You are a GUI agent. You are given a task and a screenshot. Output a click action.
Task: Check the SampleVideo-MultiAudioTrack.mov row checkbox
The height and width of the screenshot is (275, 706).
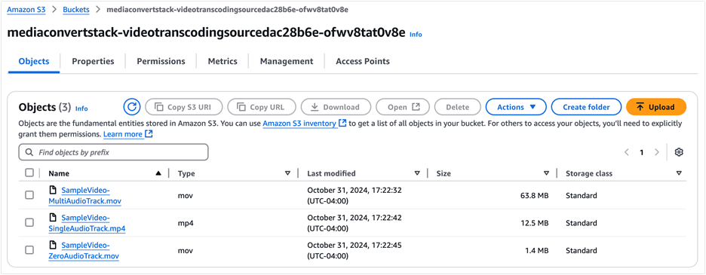click(29, 195)
